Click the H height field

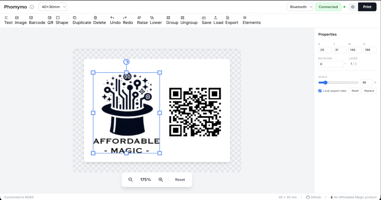click(370, 50)
